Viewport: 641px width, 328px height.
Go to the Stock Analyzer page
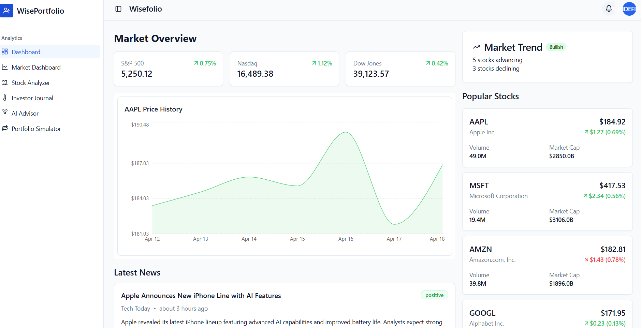coord(31,83)
